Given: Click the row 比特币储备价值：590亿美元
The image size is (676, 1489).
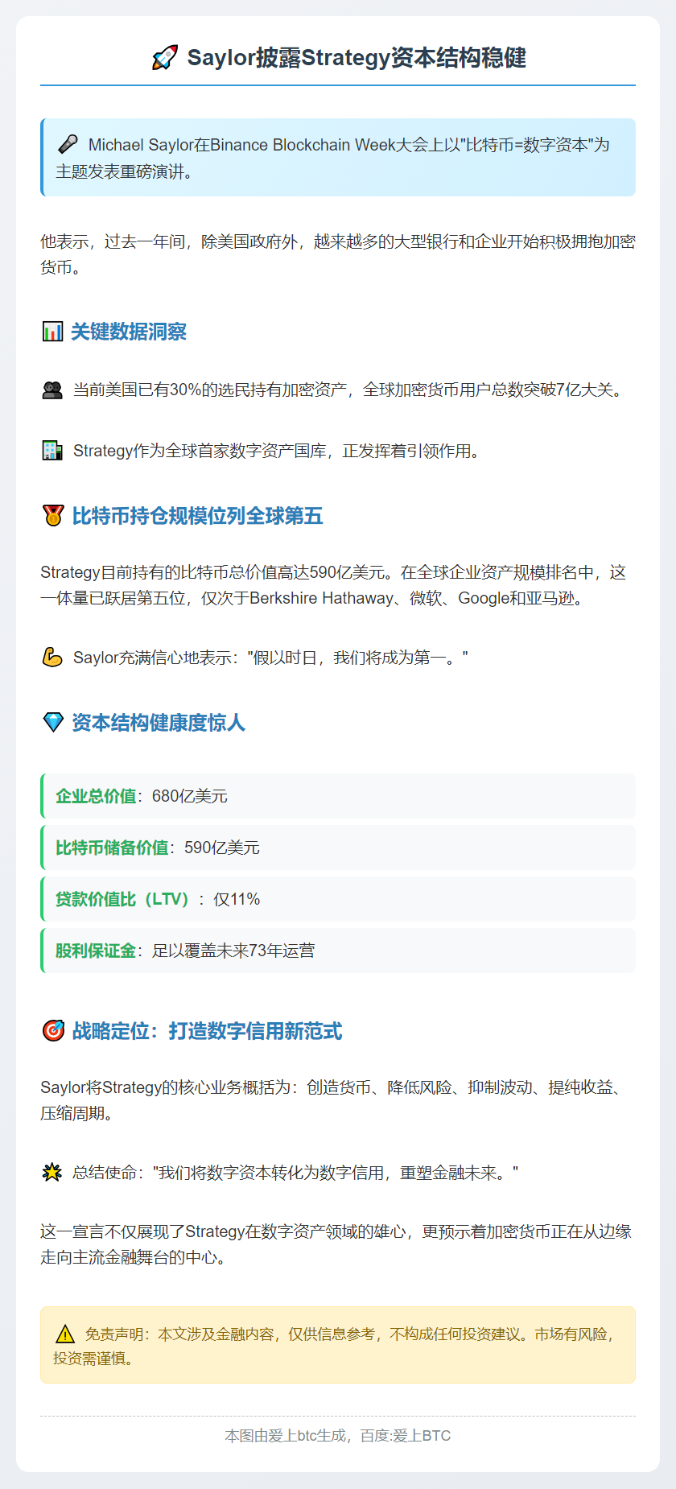Looking at the screenshot, I should 338,848.
